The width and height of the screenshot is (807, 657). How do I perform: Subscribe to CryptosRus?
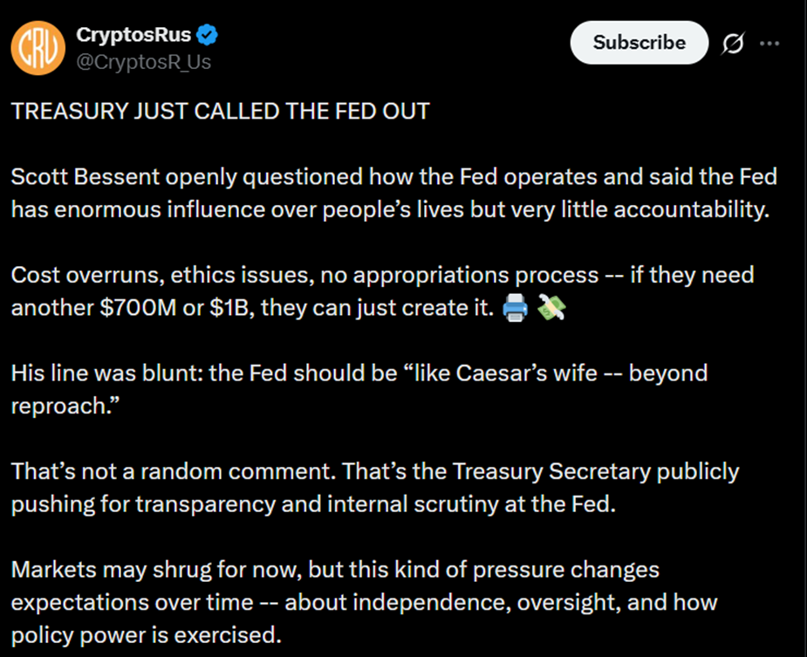(x=639, y=42)
